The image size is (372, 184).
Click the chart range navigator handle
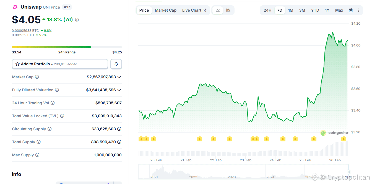tap(348, 172)
